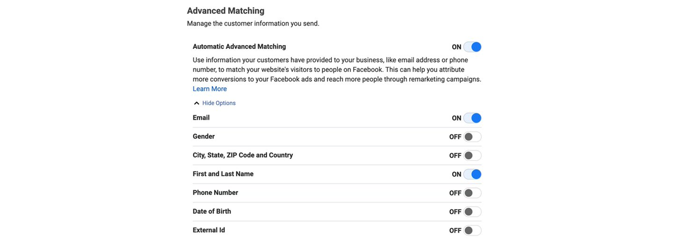Click the First and Last Name label
Screen dimensions: 685x248
[x=223, y=174]
